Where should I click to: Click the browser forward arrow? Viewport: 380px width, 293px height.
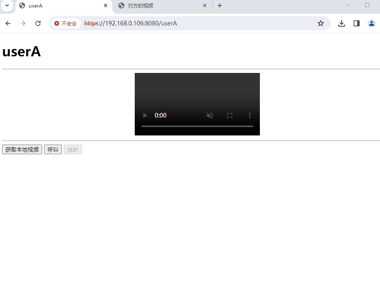[x=23, y=23]
